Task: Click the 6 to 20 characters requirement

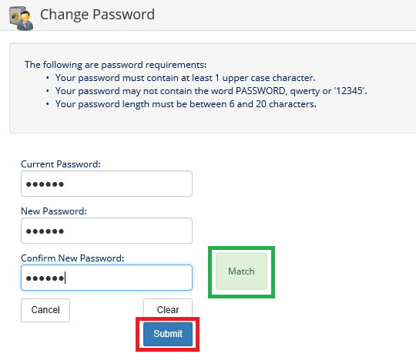Action: (x=186, y=104)
